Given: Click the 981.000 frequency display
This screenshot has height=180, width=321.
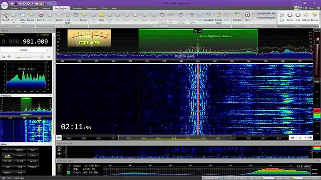Looking at the screenshot, I should [35, 41].
